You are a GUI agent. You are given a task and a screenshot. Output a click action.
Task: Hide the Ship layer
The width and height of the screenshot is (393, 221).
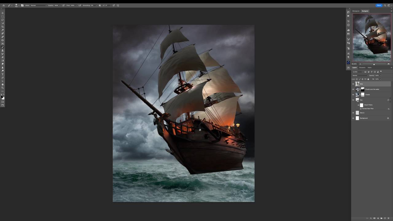point(353,84)
